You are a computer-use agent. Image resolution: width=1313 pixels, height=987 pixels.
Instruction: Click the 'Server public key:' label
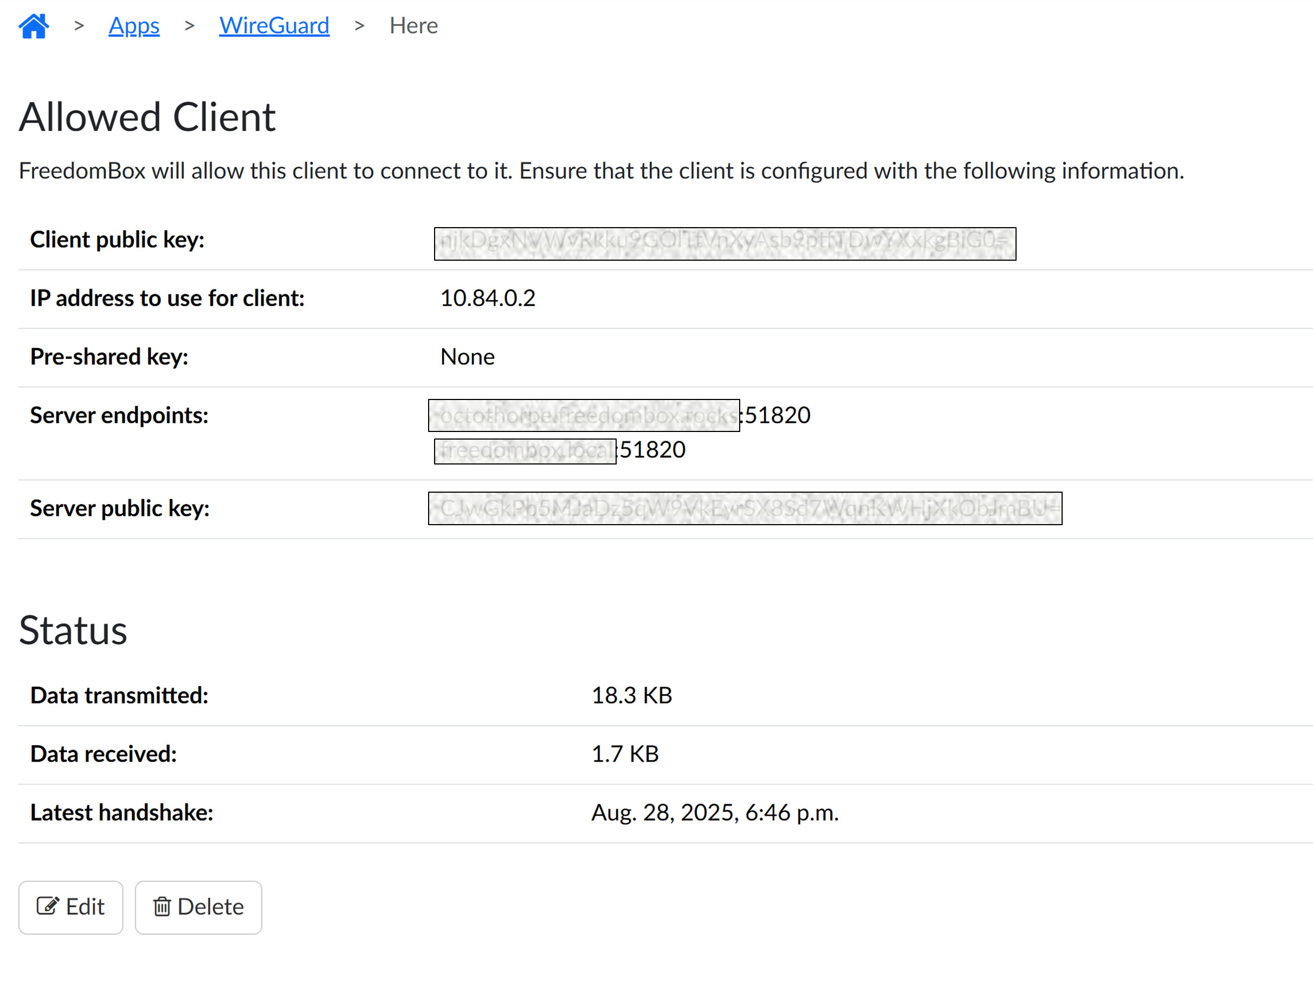[x=120, y=508]
